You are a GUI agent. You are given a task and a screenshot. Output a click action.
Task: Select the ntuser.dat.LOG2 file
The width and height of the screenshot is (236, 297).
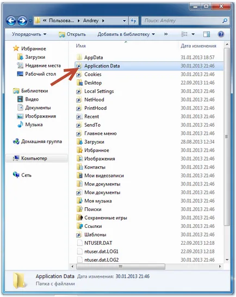coord(101,259)
